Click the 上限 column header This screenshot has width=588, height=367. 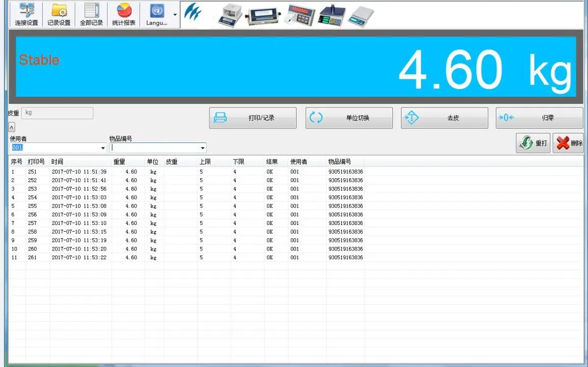pos(214,162)
